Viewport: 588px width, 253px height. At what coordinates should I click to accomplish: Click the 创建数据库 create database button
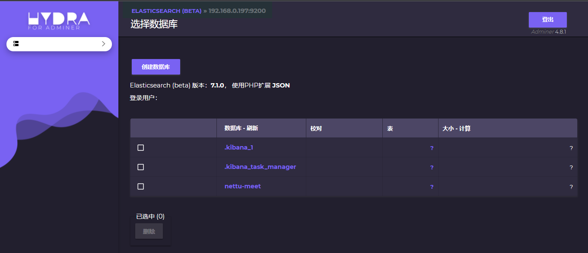pos(156,67)
